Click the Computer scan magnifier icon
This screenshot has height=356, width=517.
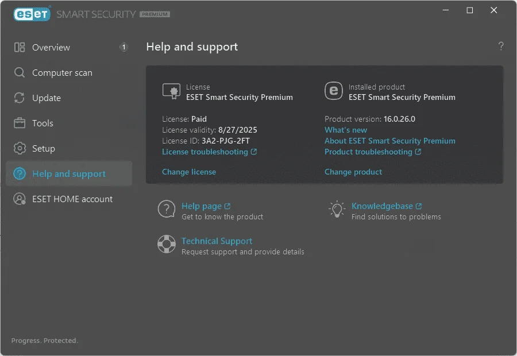point(20,72)
